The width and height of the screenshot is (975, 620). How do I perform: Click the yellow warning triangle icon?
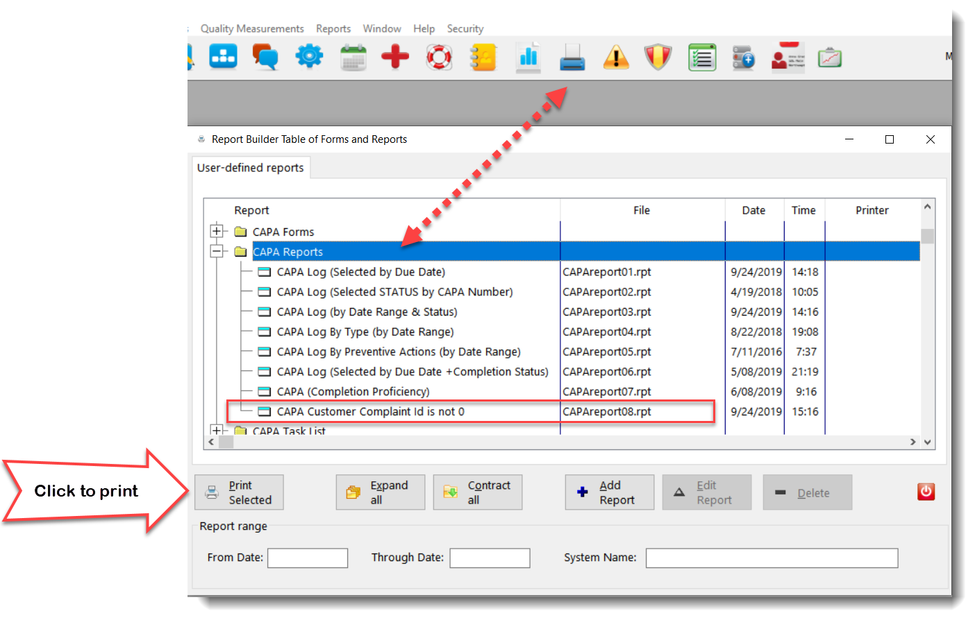pos(615,58)
